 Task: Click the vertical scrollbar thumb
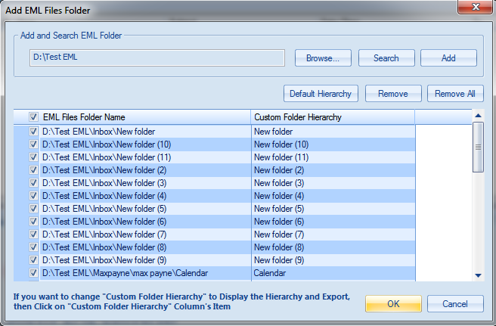click(x=479, y=147)
